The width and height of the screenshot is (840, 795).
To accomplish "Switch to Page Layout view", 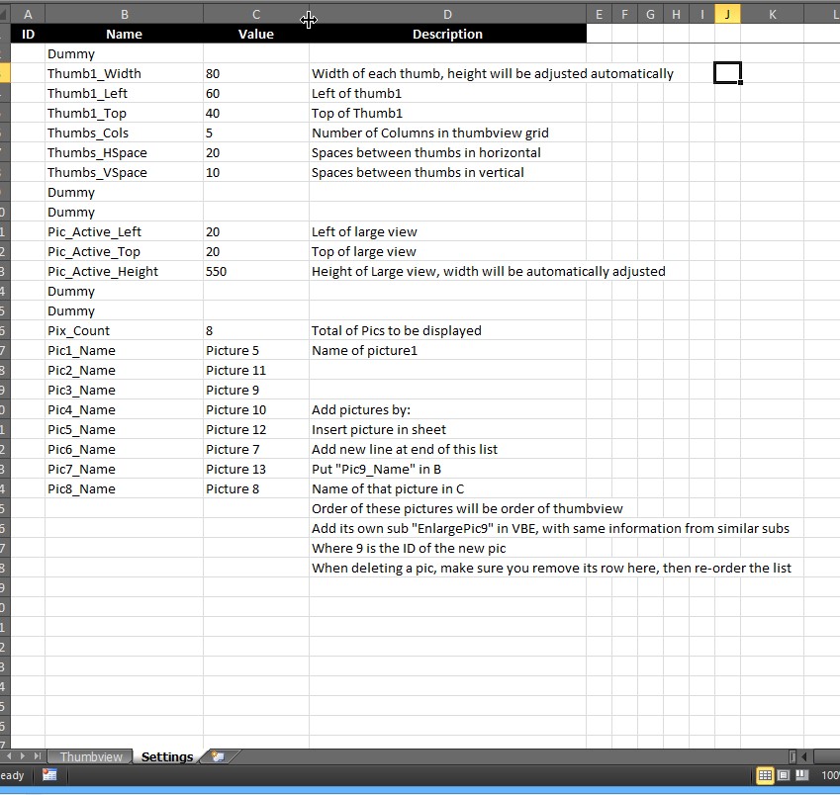I will coord(784,774).
